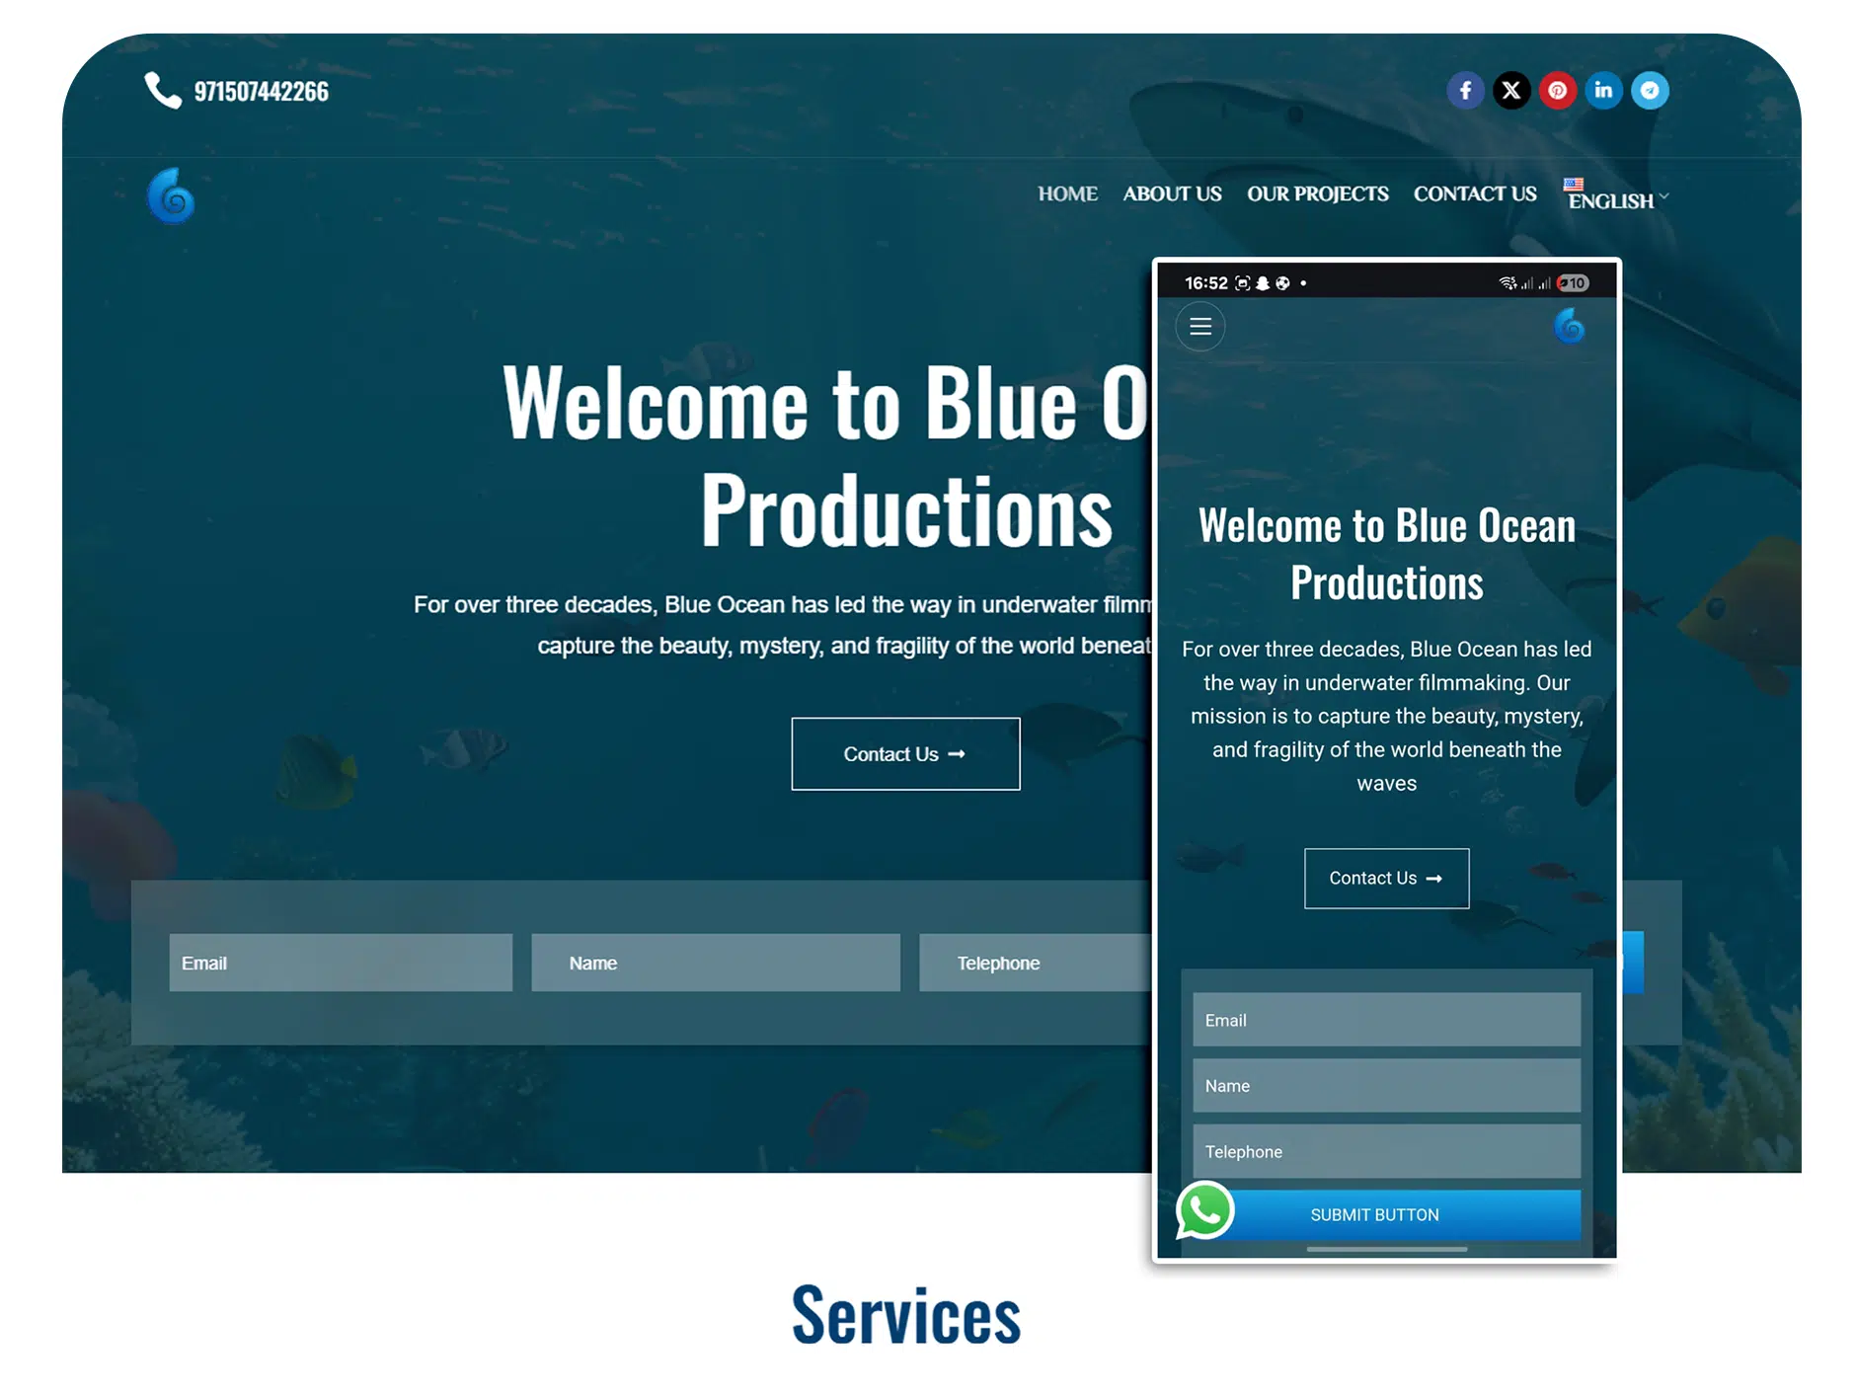Open the WhatsApp chat bubble
The width and height of the screenshot is (1856, 1394).
[1204, 1210]
